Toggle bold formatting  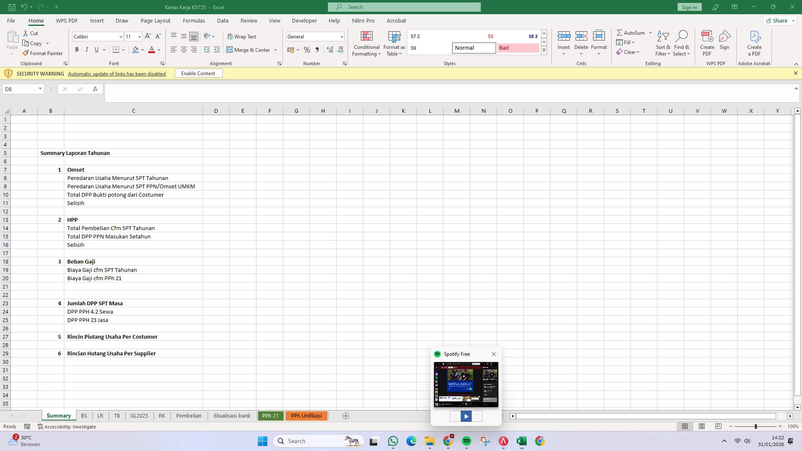point(76,50)
